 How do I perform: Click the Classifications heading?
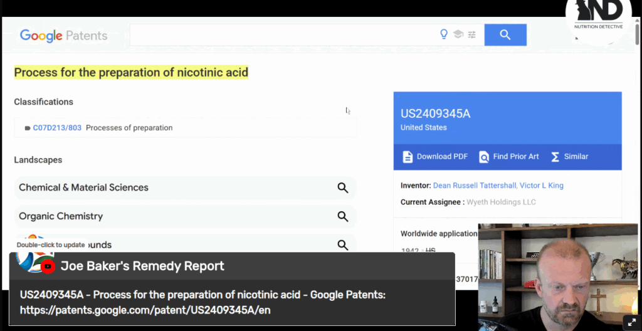(43, 102)
